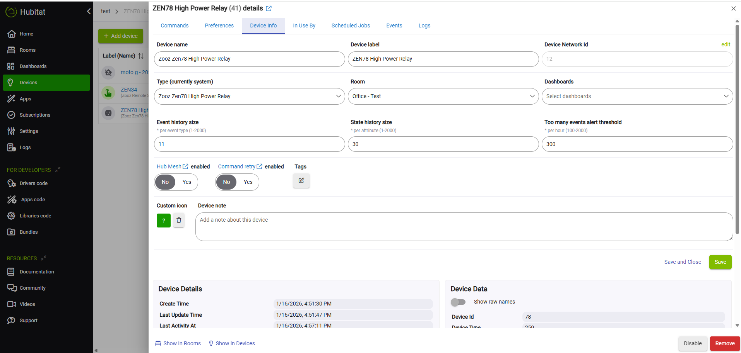Switch to the Scheduled Jobs tab
The width and height of the screenshot is (741, 353).
[351, 26]
